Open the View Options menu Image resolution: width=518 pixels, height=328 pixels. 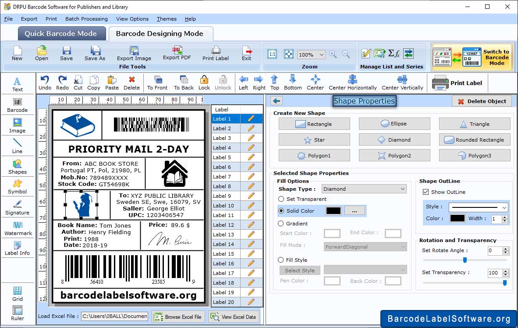click(x=132, y=19)
